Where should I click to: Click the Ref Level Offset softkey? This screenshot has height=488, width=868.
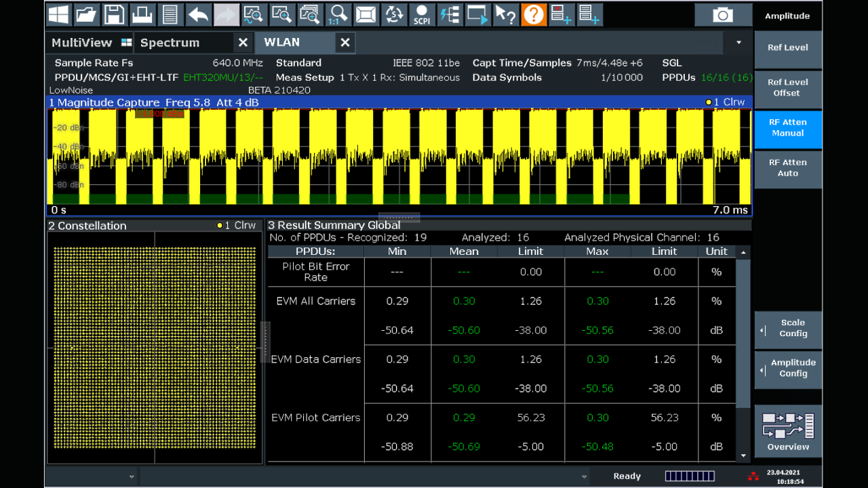point(788,88)
